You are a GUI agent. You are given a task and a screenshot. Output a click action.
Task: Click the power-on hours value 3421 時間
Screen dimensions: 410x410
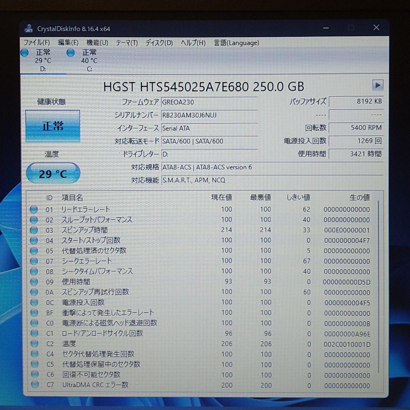356,154
